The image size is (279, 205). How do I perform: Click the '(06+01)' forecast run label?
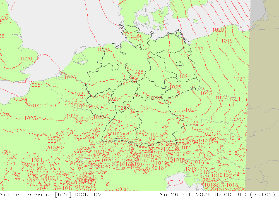click(263, 194)
